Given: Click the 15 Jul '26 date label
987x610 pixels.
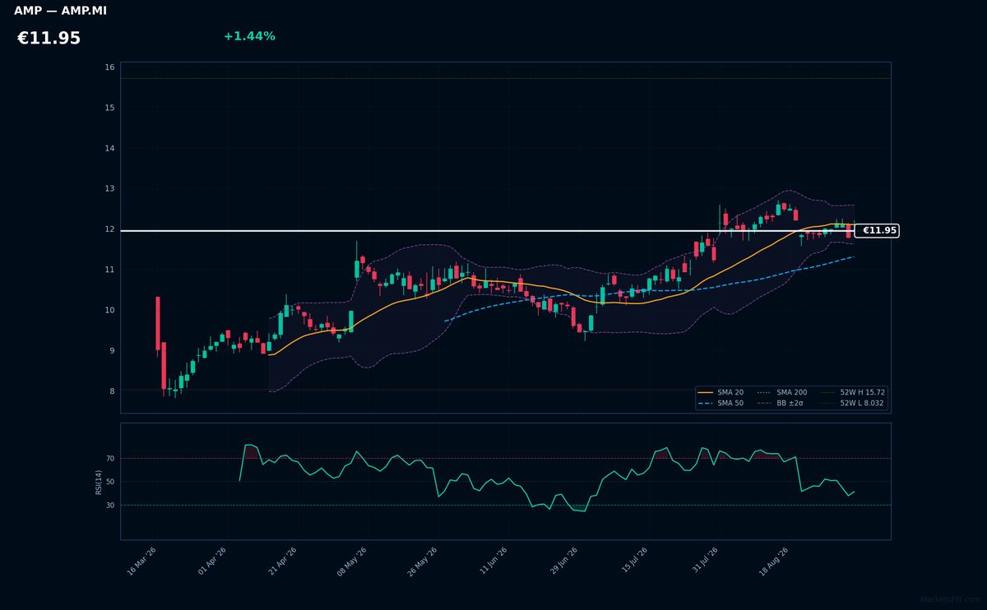Looking at the screenshot, I should [x=635, y=561].
